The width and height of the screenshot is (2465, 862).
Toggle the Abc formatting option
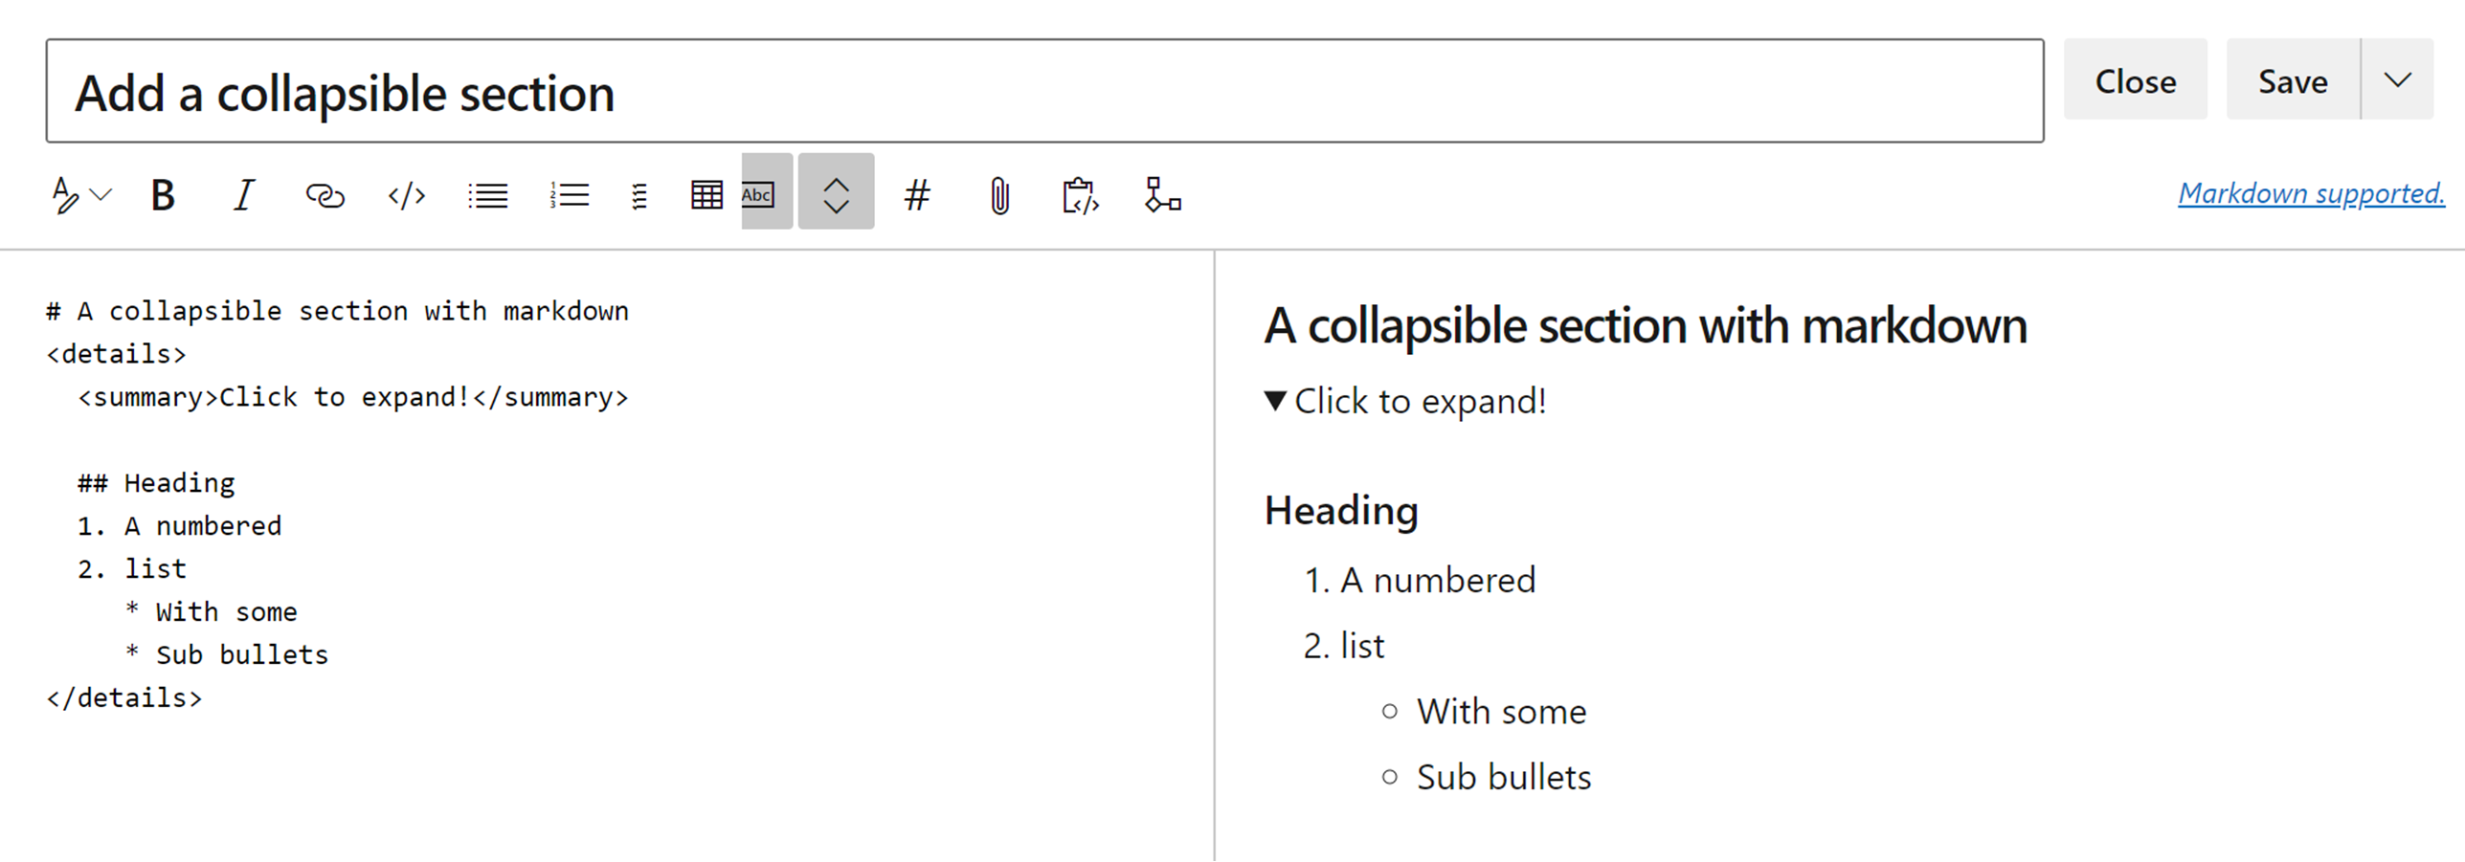point(759,192)
